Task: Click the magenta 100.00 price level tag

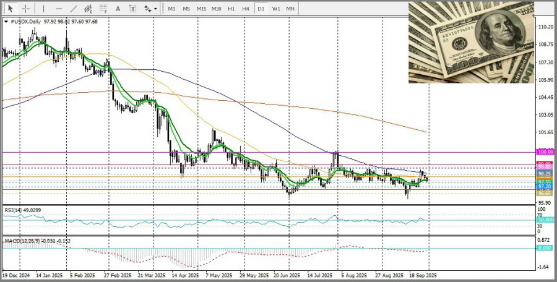Action: (545, 152)
